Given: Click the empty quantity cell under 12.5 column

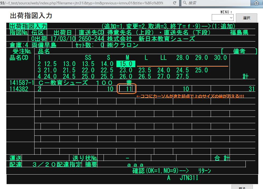Looking at the screenshot, I should pos(50,89).
